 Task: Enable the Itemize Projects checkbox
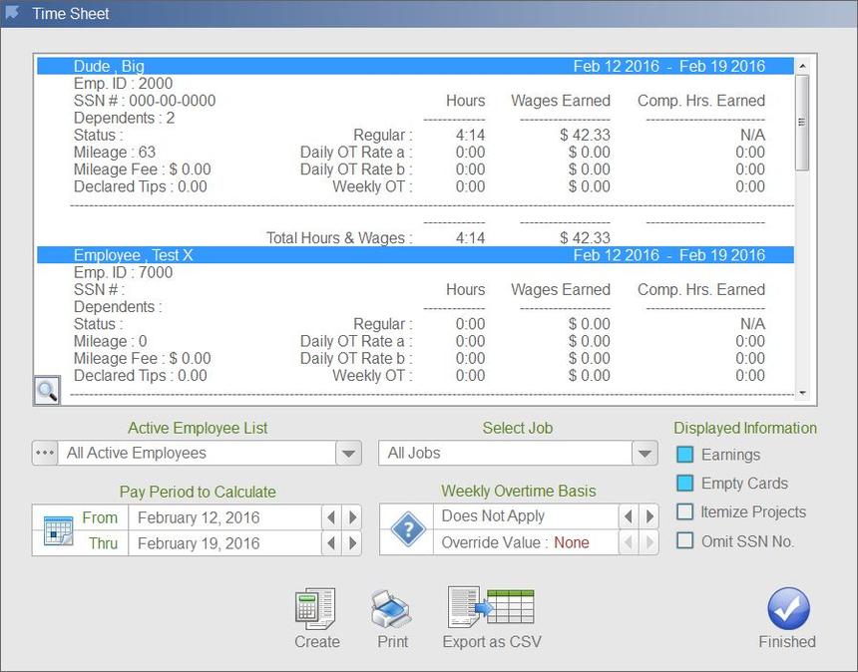tap(685, 511)
